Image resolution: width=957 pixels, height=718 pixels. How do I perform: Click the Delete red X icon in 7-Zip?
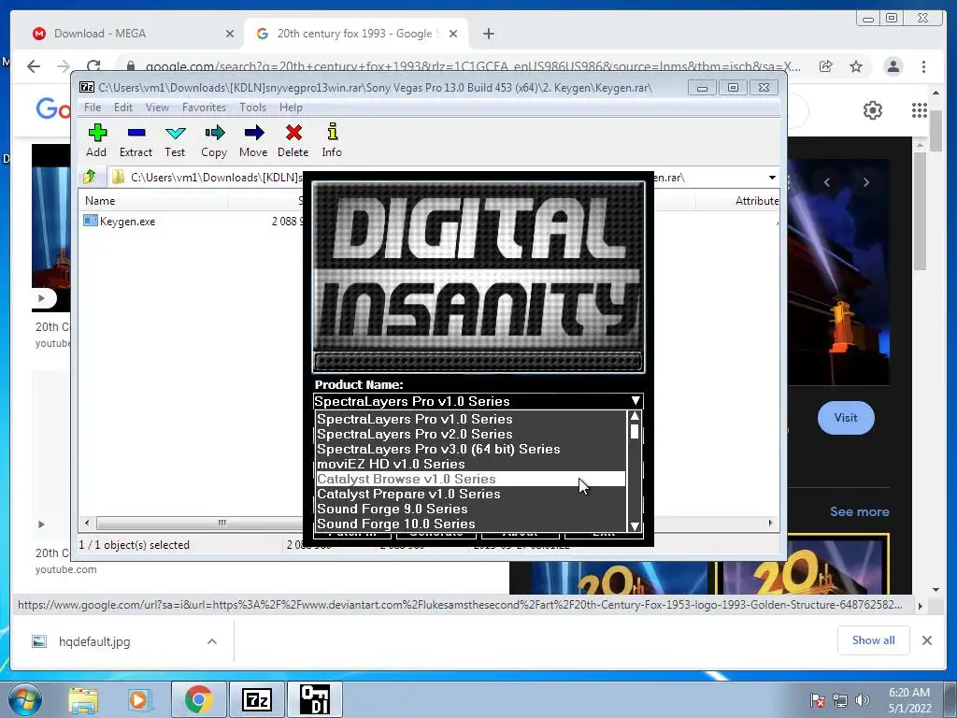[293, 140]
